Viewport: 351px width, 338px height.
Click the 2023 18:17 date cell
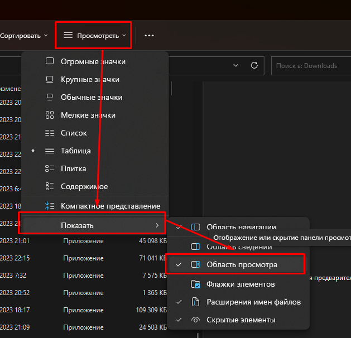tap(15, 310)
